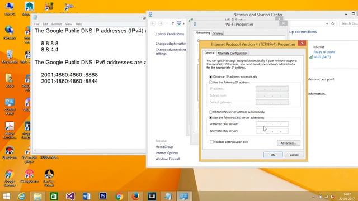Viewport: 358px width, 201px height.
Task: Tick Validate settings upon exit checkbox
Action: (211, 142)
